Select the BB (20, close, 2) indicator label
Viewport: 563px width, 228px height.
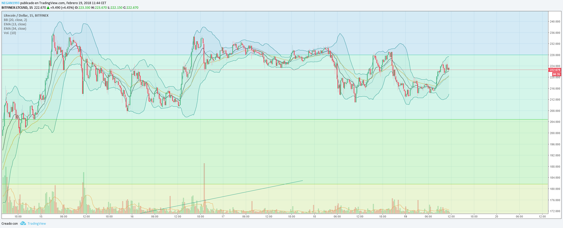click(15, 20)
